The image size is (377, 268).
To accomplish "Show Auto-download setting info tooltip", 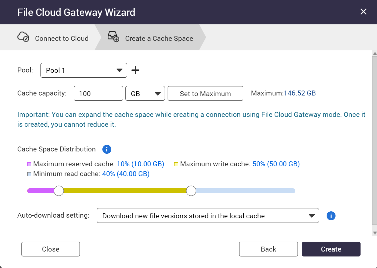I will point(331,216).
